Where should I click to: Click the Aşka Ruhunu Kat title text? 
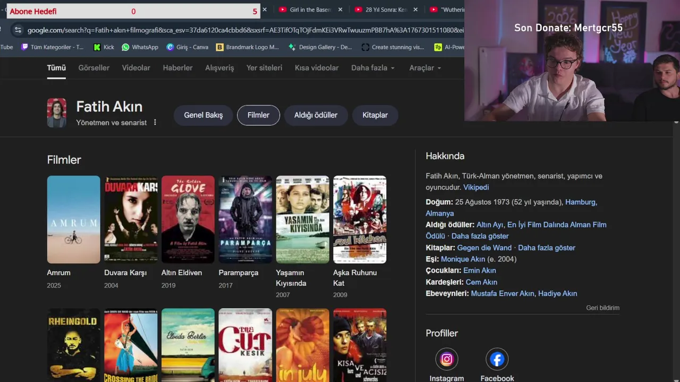(355, 278)
